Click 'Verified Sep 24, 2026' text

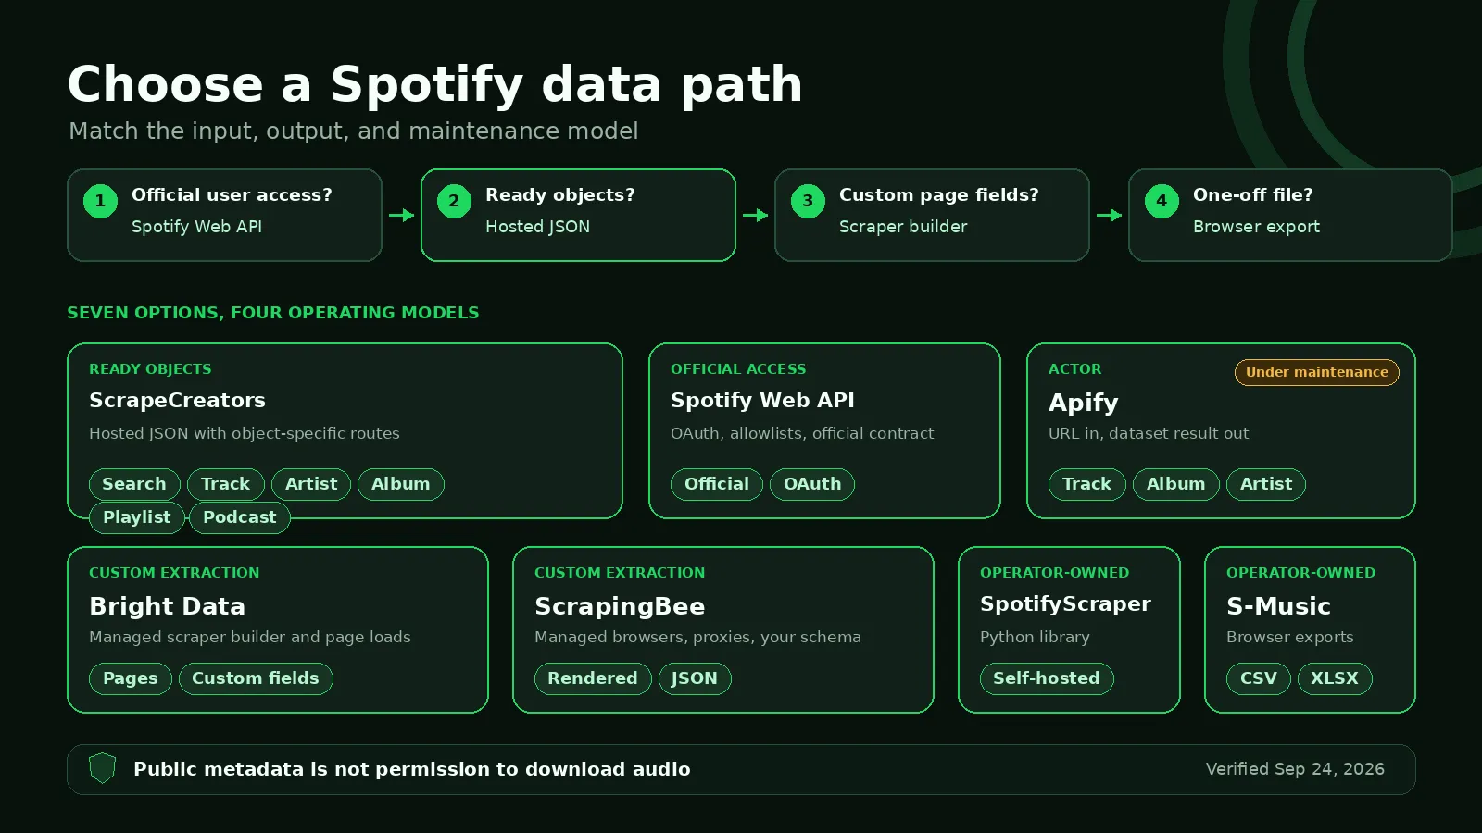click(x=1295, y=769)
